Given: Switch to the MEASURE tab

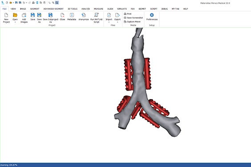Looking at the screenshot, I should tap(98, 9).
